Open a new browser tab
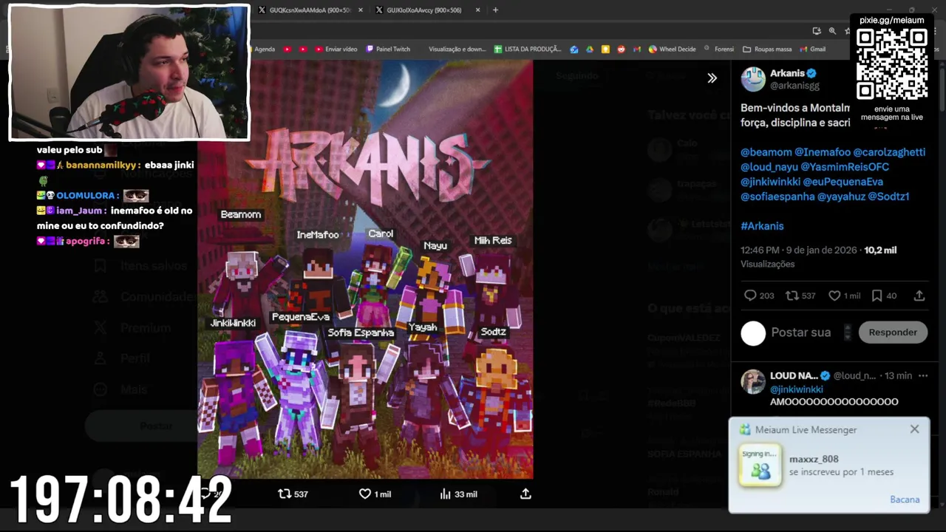 pos(495,10)
